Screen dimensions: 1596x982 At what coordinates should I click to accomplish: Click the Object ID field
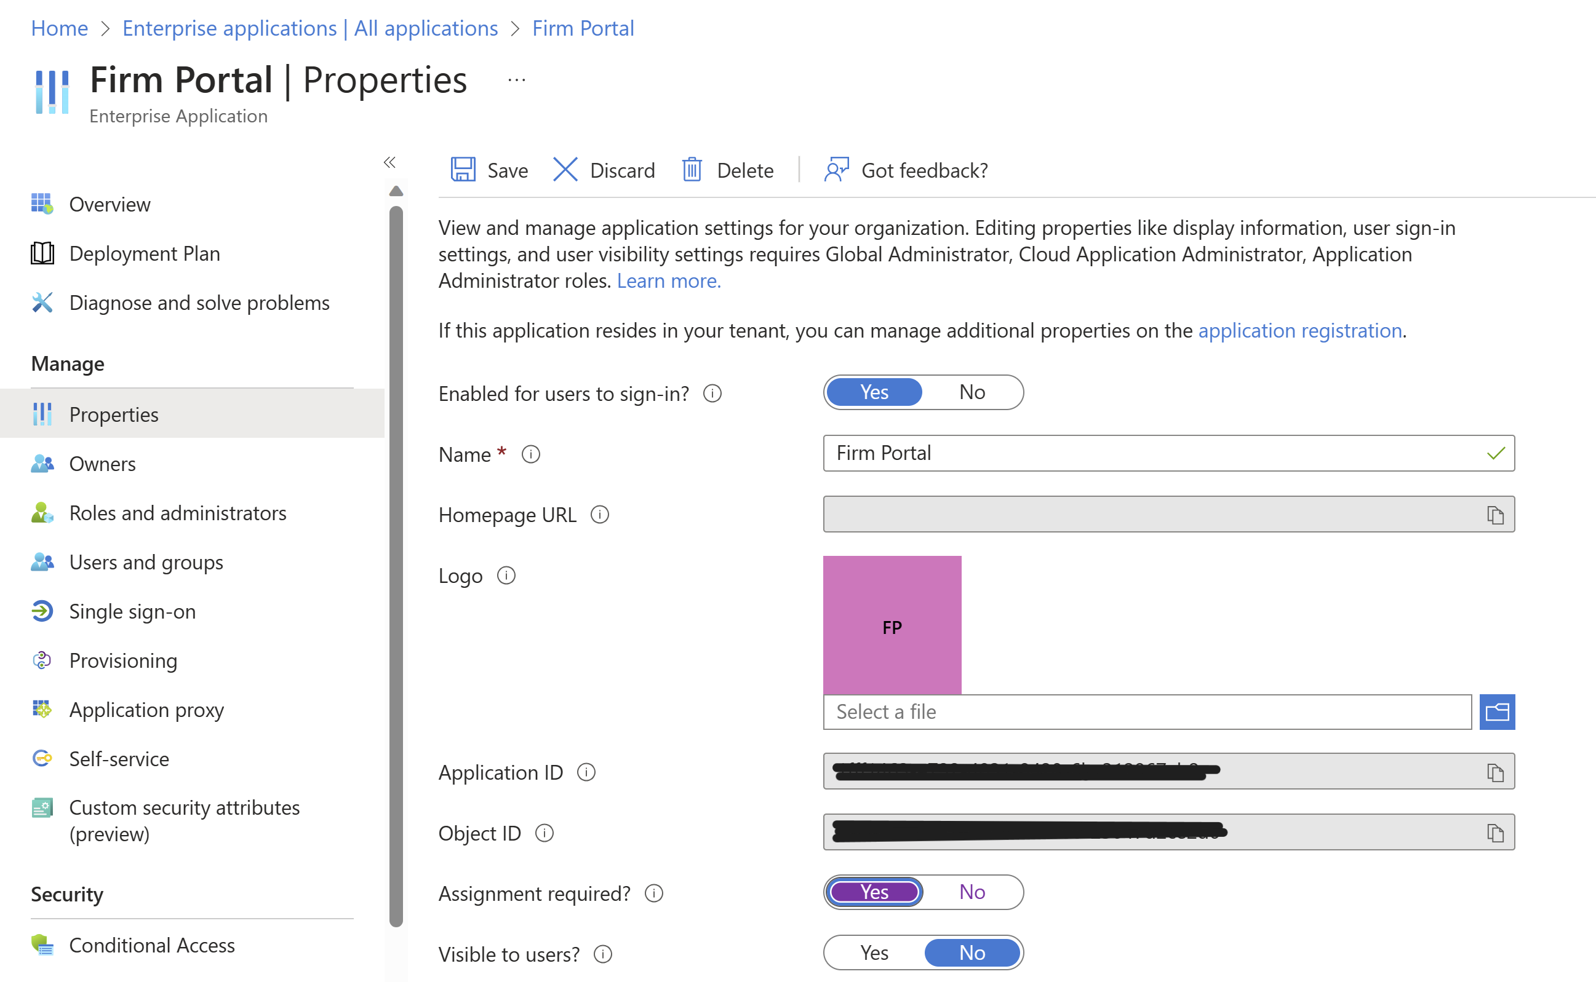coord(1168,832)
